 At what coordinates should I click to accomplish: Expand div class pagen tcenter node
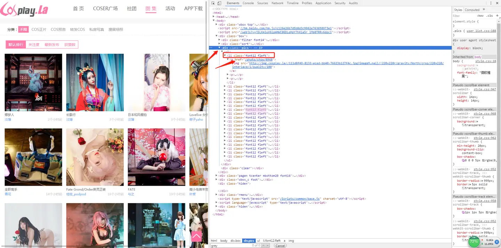point(217,176)
